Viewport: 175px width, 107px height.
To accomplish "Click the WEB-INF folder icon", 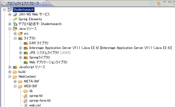I will [x=20, y=86].
